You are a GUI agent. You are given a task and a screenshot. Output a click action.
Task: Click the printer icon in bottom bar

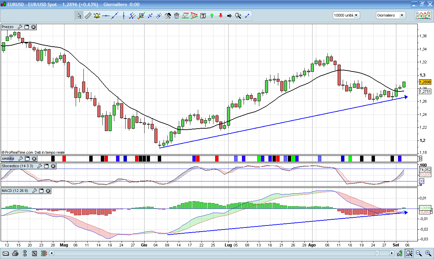(15, 253)
